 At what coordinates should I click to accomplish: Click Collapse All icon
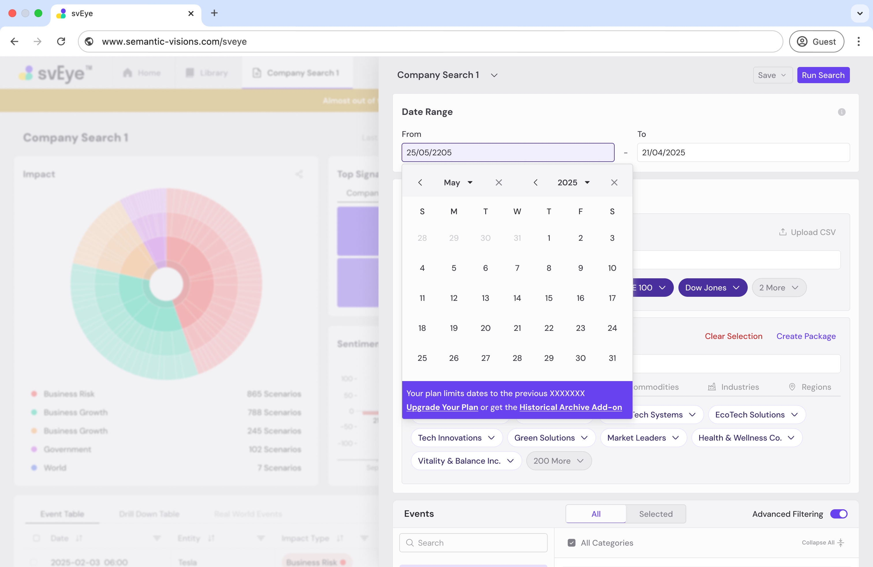click(x=841, y=542)
